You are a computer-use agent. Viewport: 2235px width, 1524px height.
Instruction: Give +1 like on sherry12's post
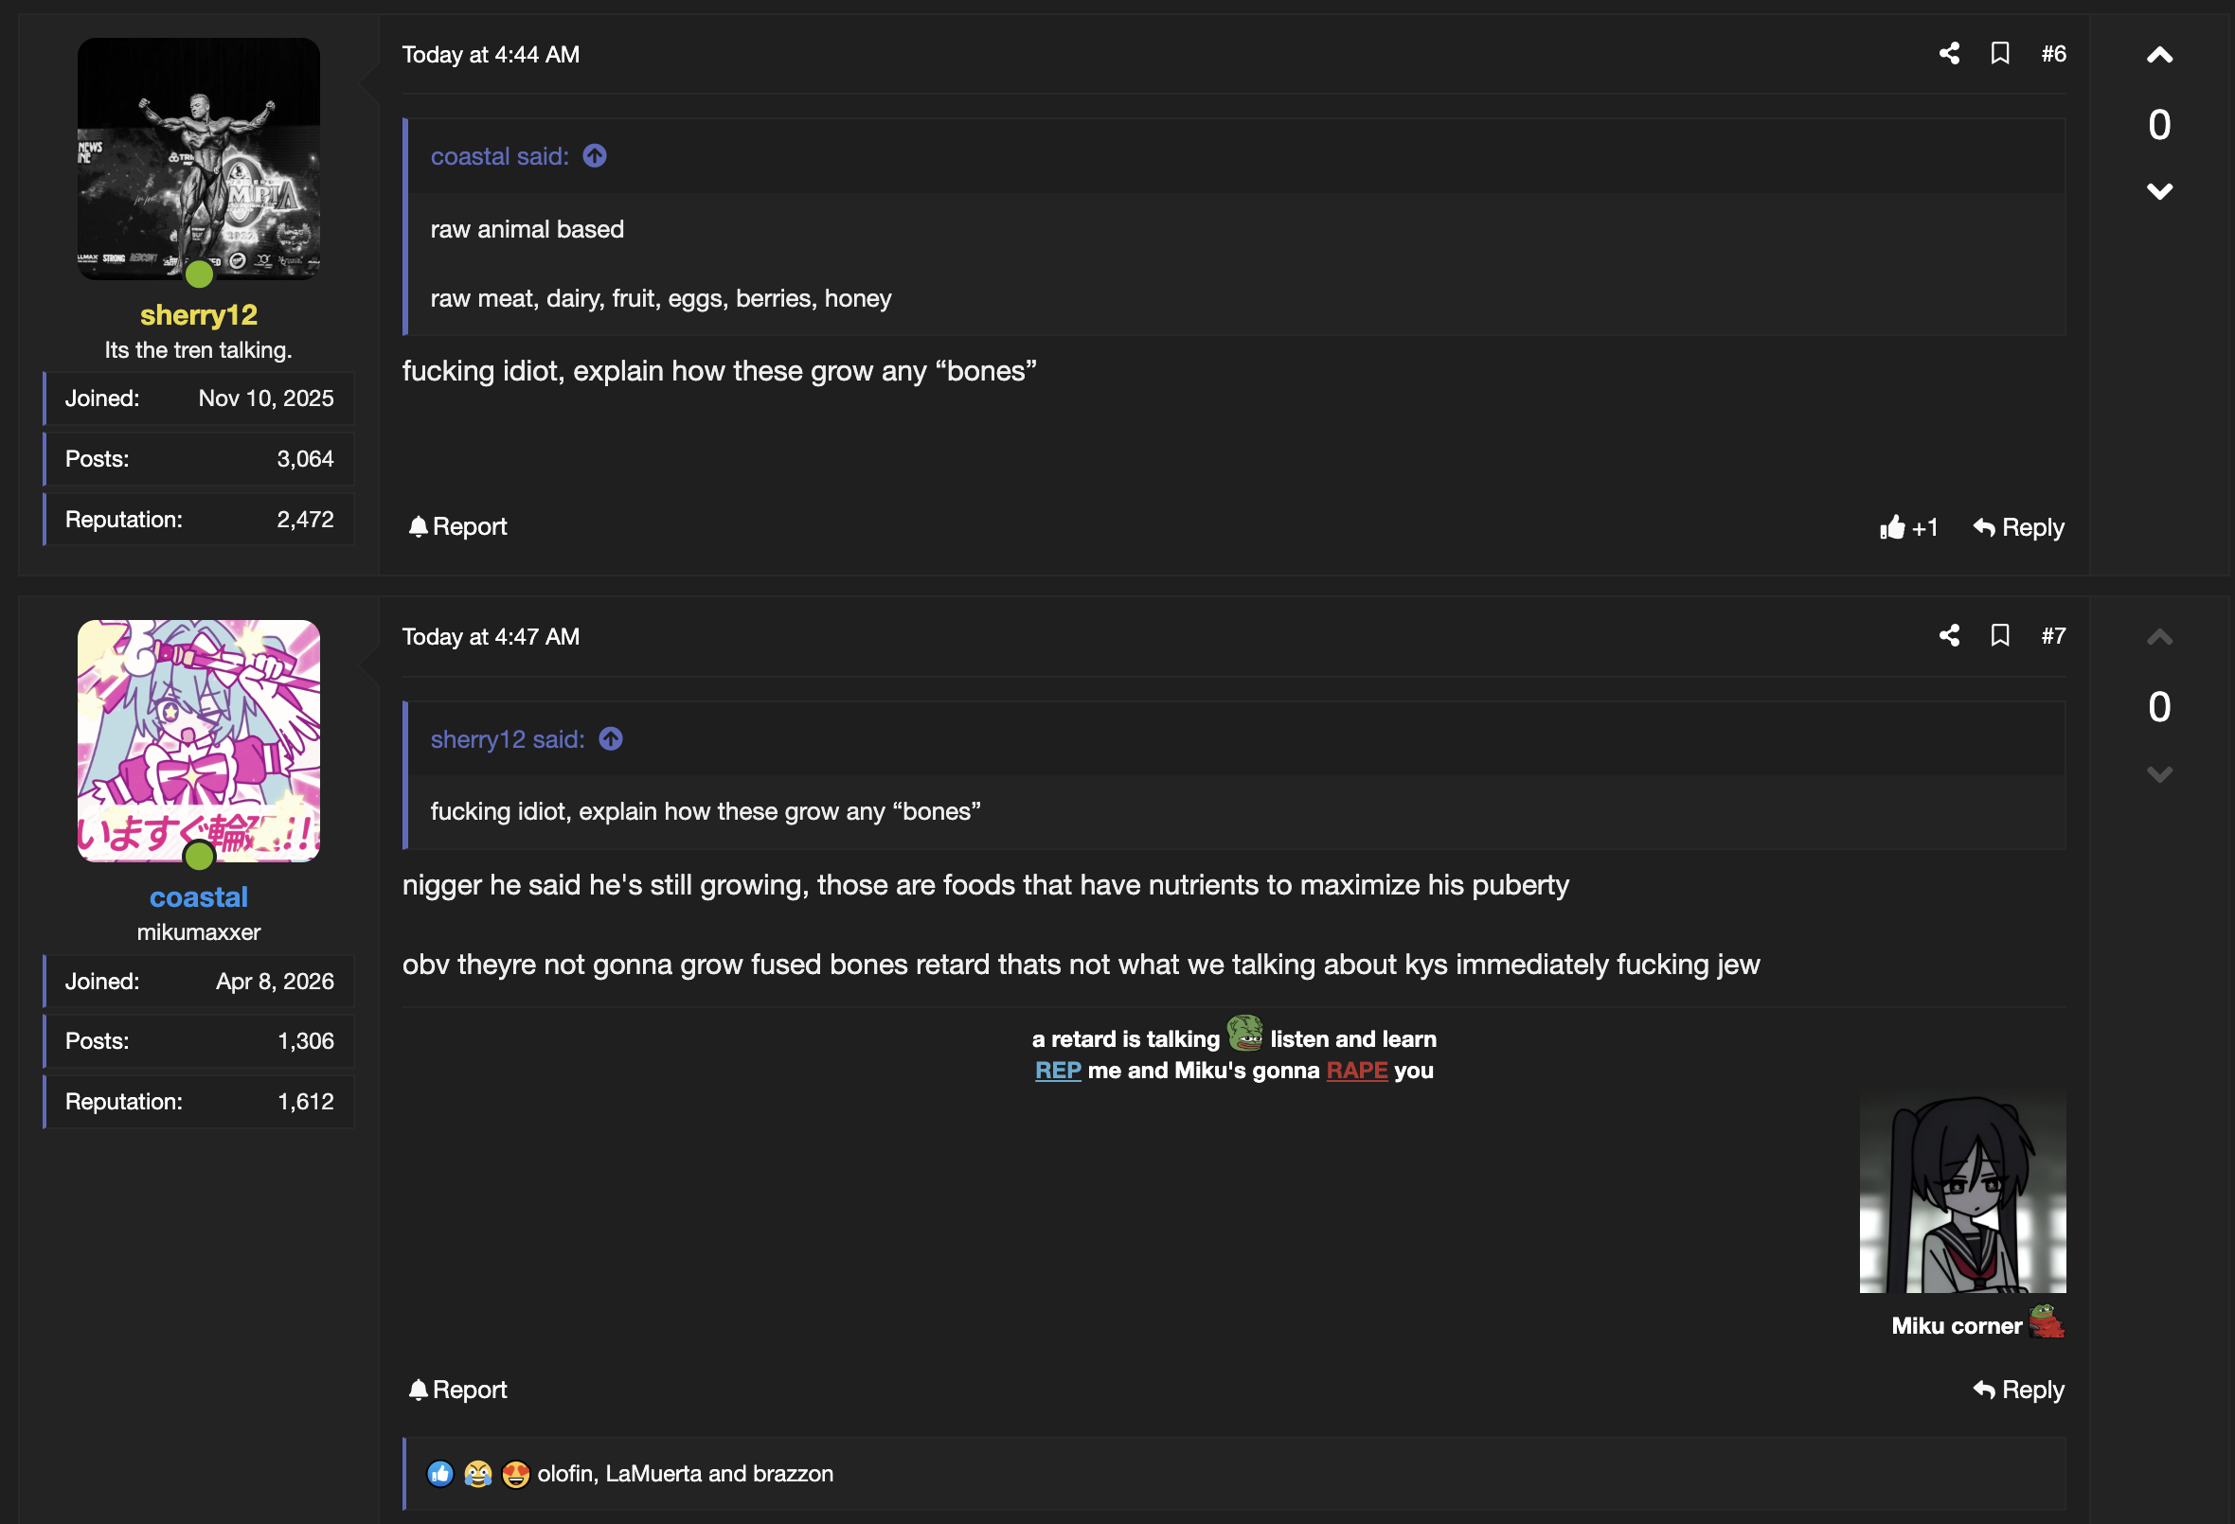(1908, 527)
